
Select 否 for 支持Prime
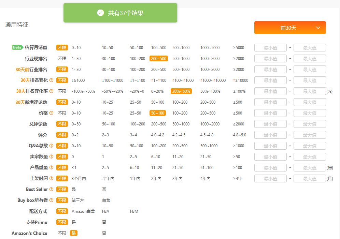104,222
